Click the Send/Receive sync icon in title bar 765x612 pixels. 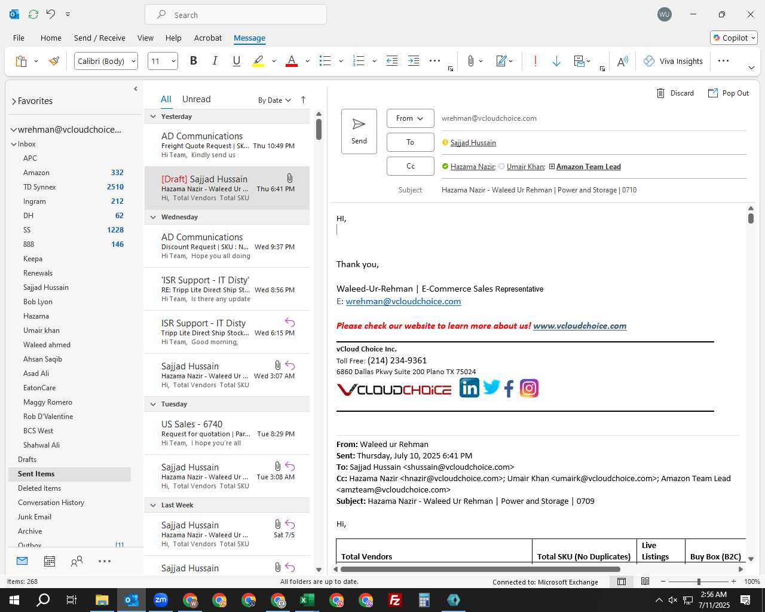tap(33, 14)
